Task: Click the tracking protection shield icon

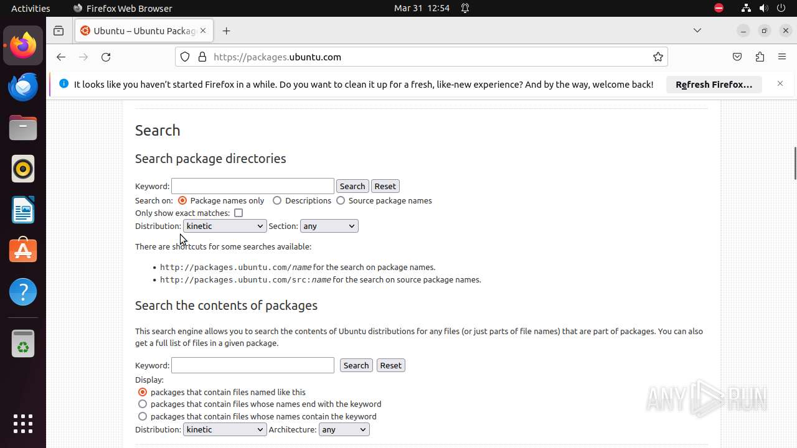Action: click(185, 57)
